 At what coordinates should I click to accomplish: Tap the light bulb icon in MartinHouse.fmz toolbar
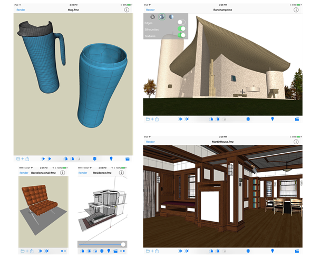point(273,251)
